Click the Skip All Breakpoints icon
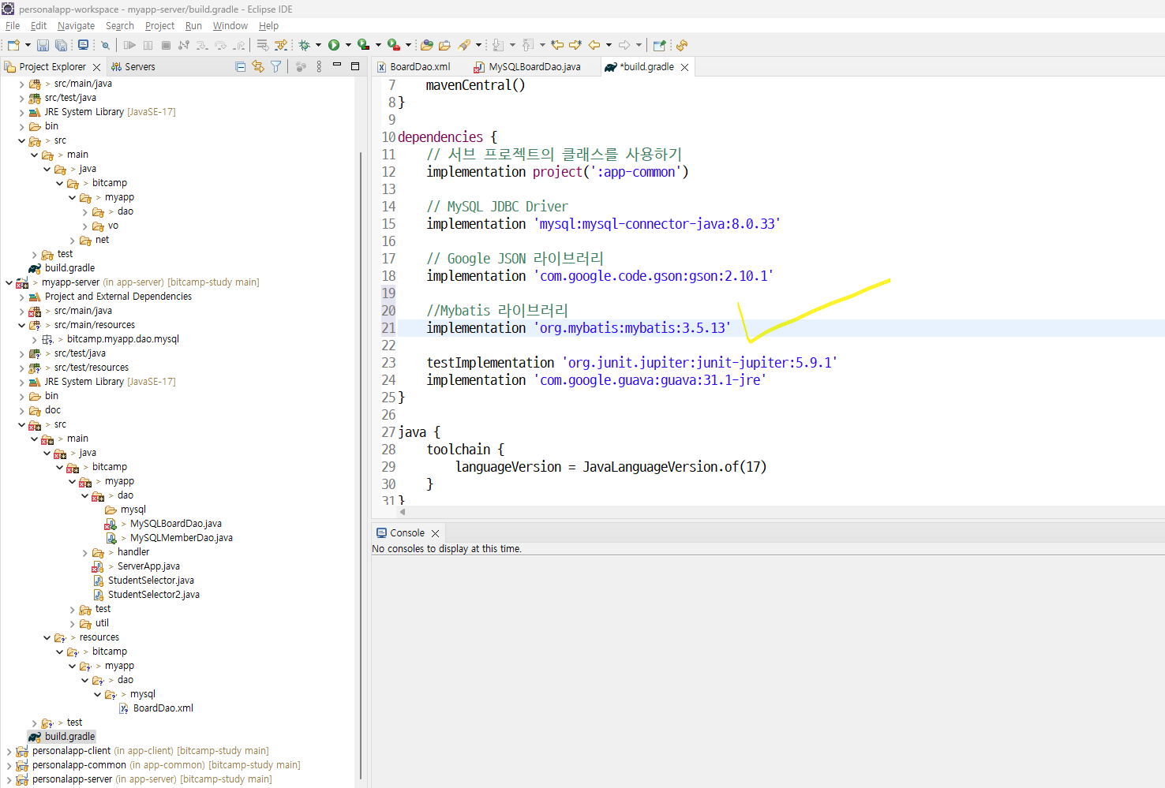Image resolution: width=1165 pixels, height=788 pixels. pos(105,45)
